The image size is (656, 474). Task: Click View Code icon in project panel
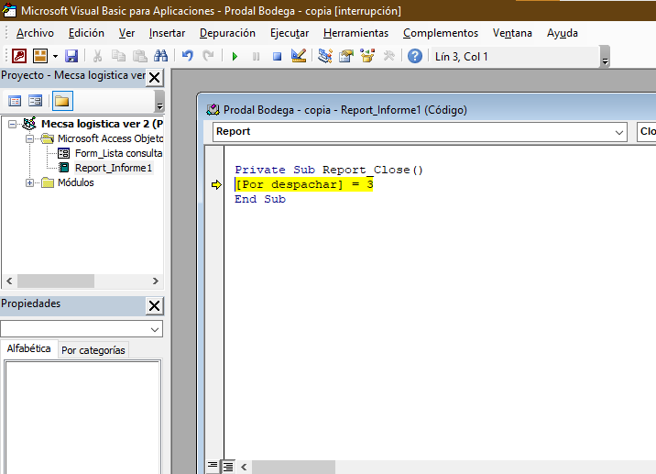[x=15, y=101]
